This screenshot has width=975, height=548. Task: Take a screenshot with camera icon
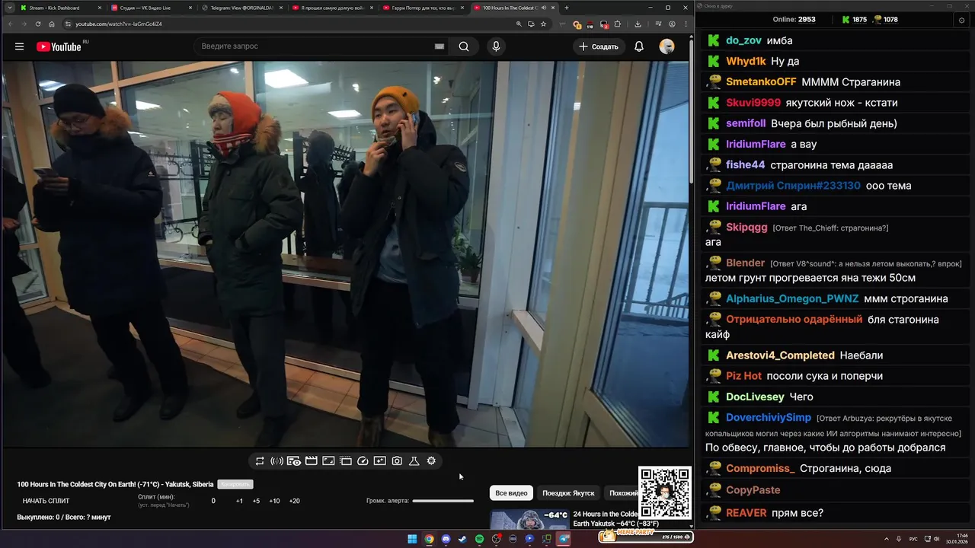[x=397, y=461]
